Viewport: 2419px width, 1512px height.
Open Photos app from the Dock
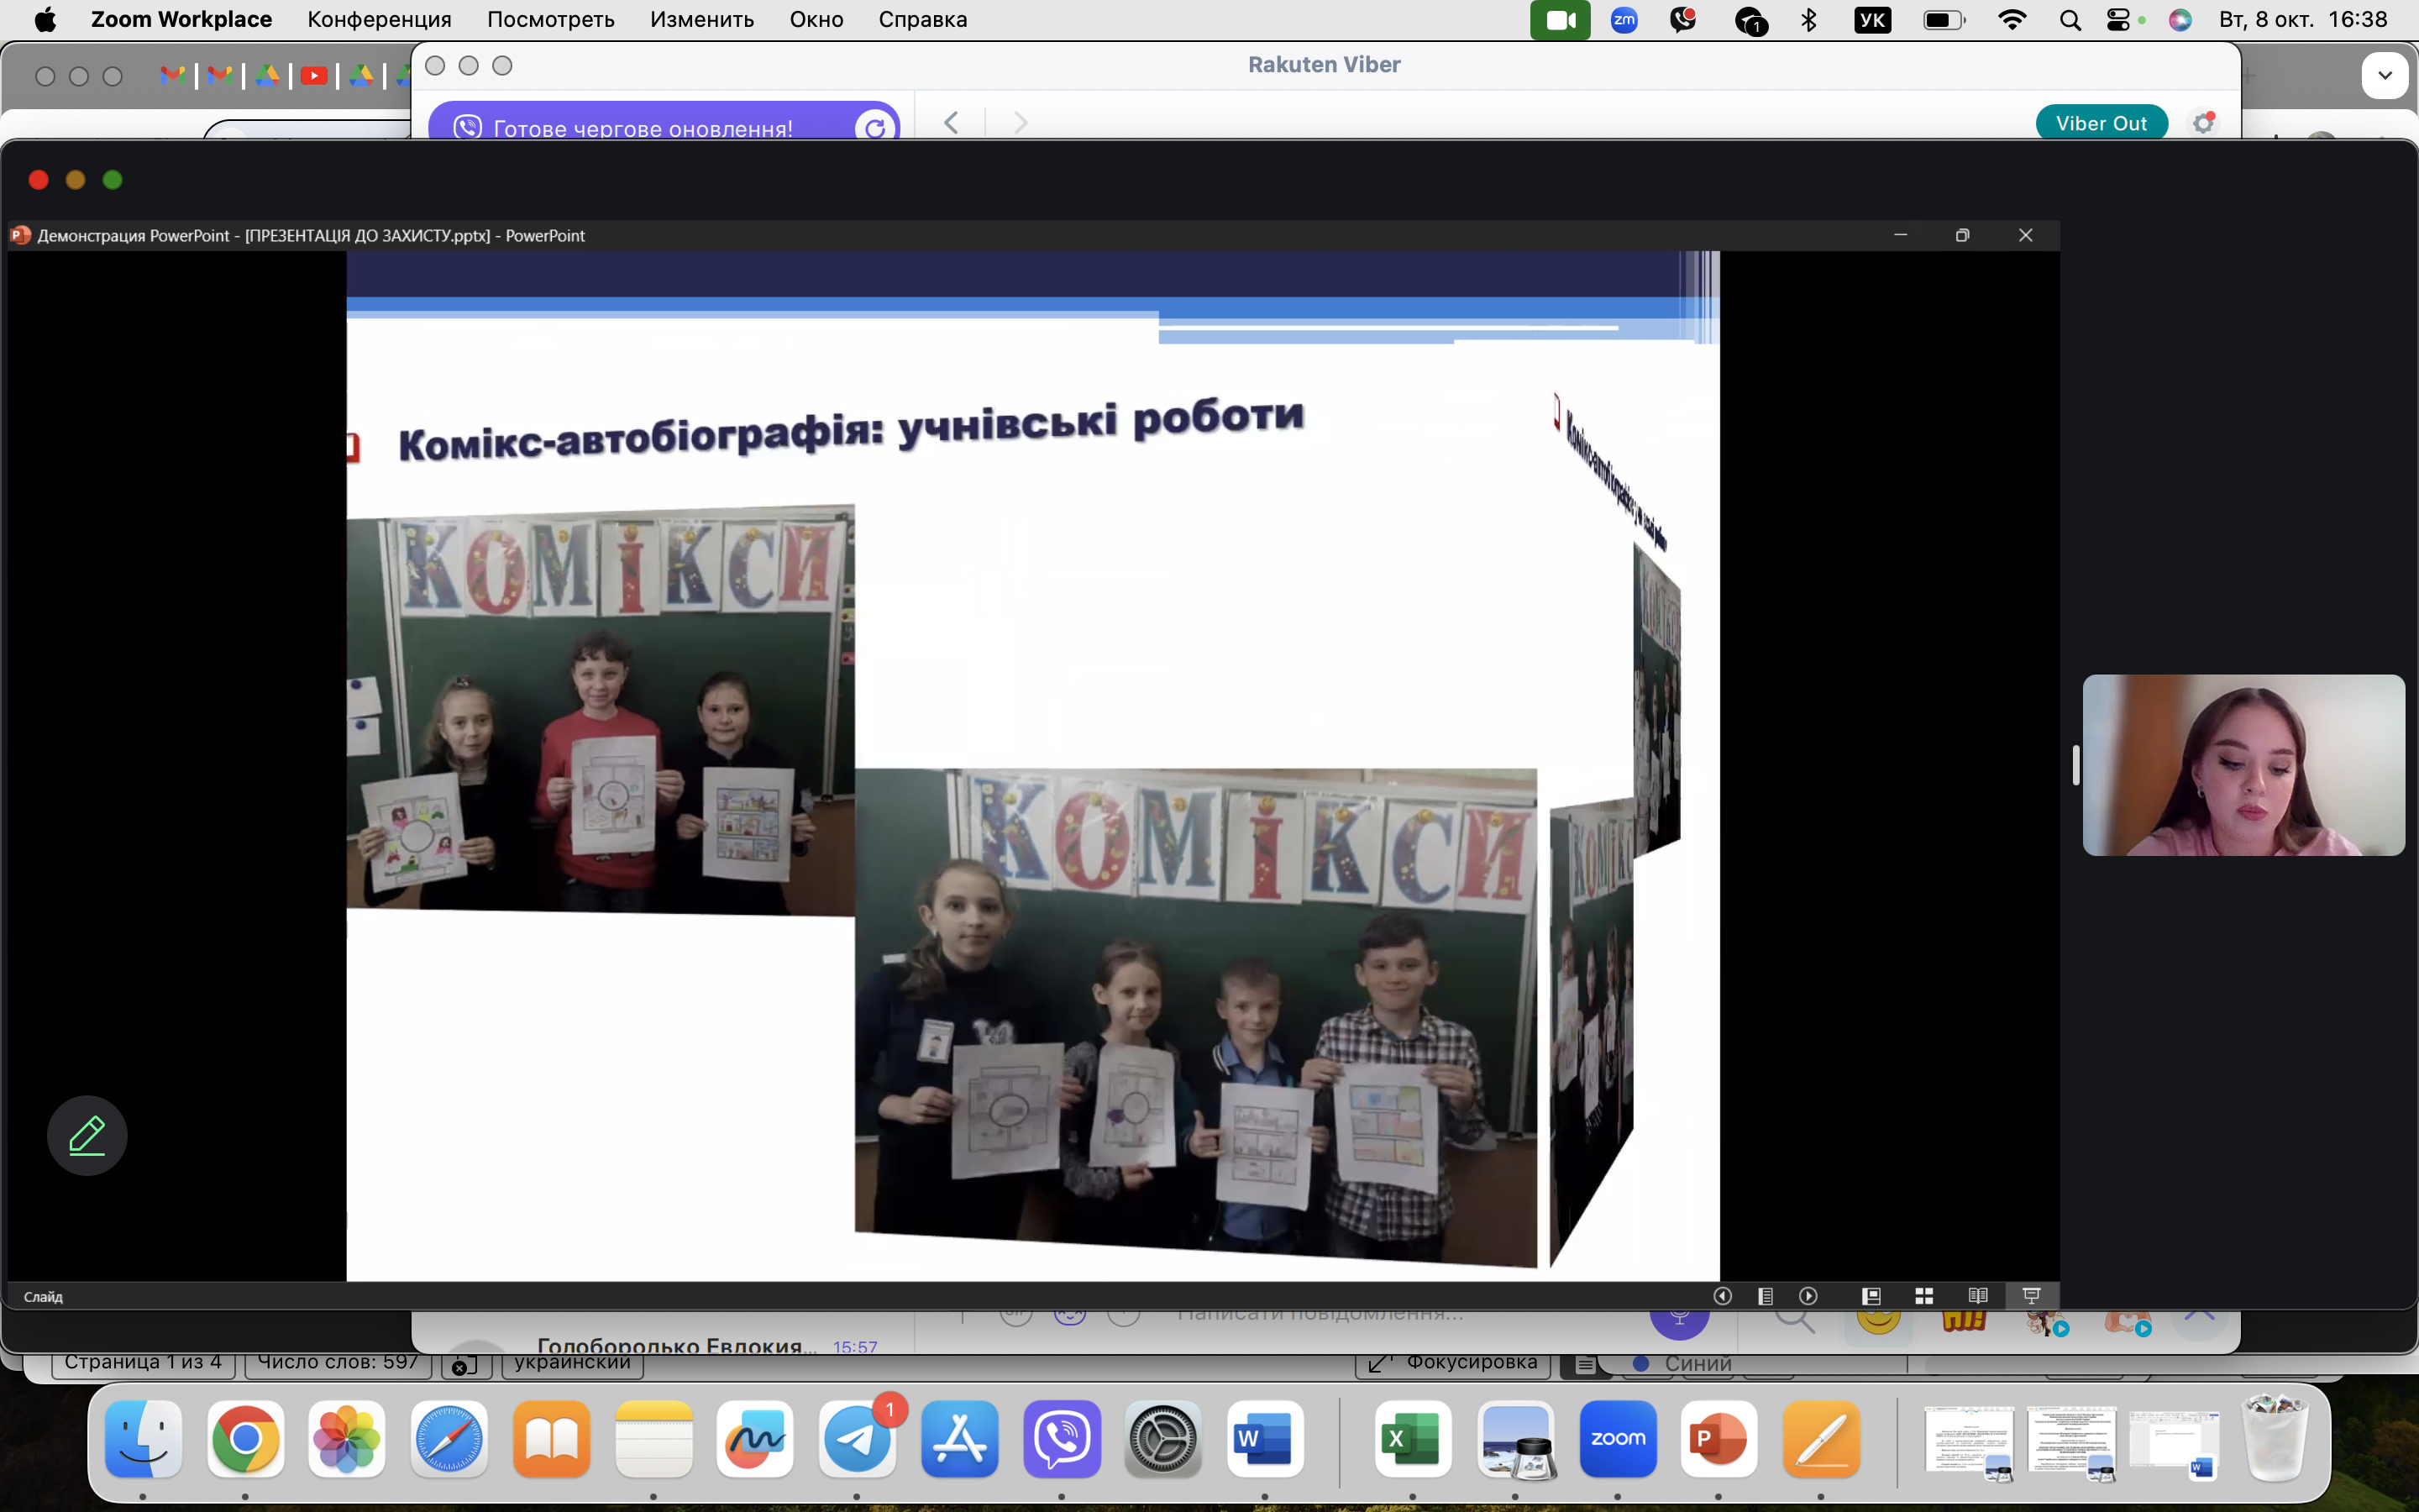click(347, 1439)
